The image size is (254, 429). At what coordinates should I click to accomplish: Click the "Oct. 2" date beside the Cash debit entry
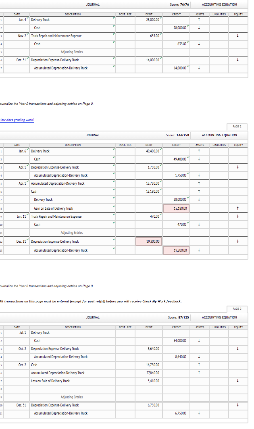17,365
